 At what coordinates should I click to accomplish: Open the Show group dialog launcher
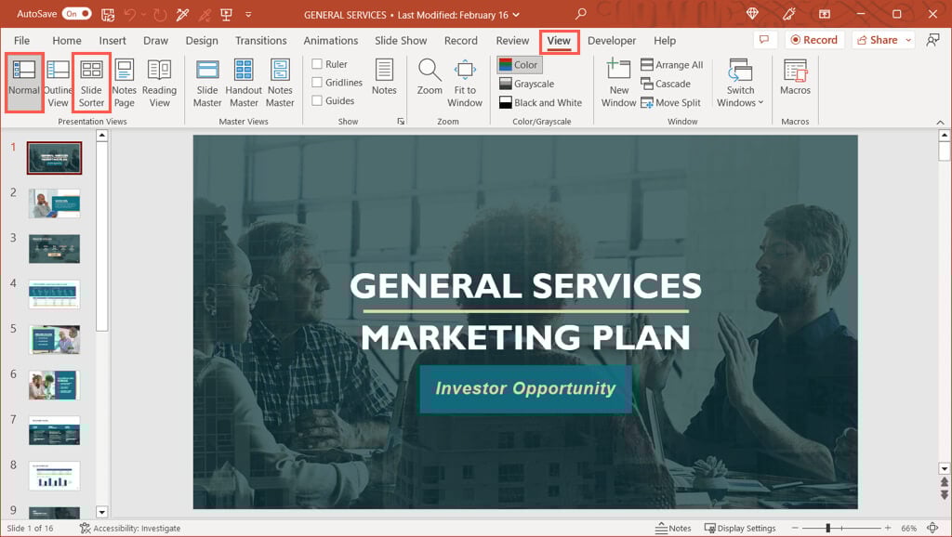pos(401,122)
